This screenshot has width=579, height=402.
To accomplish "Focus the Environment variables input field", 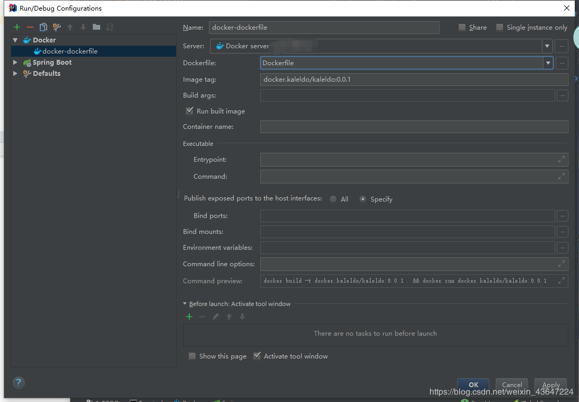I will click(x=408, y=248).
